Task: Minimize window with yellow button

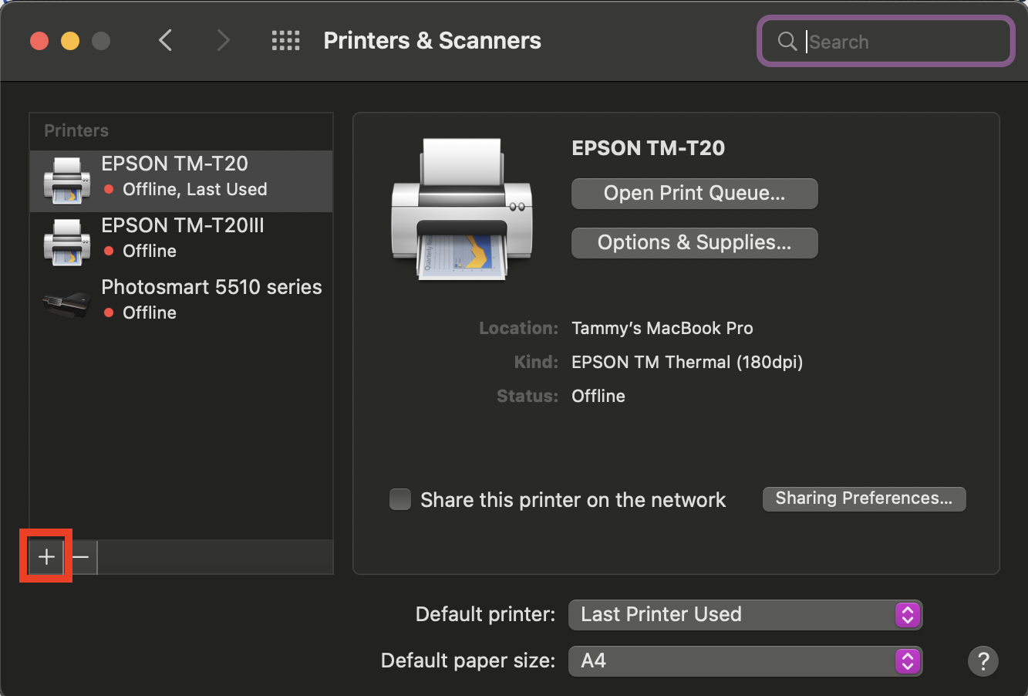Action: 70,41
